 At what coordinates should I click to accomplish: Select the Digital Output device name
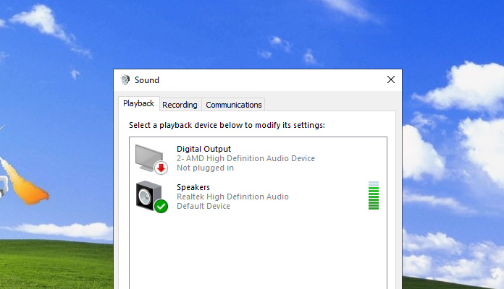click(x=203, y=149)
